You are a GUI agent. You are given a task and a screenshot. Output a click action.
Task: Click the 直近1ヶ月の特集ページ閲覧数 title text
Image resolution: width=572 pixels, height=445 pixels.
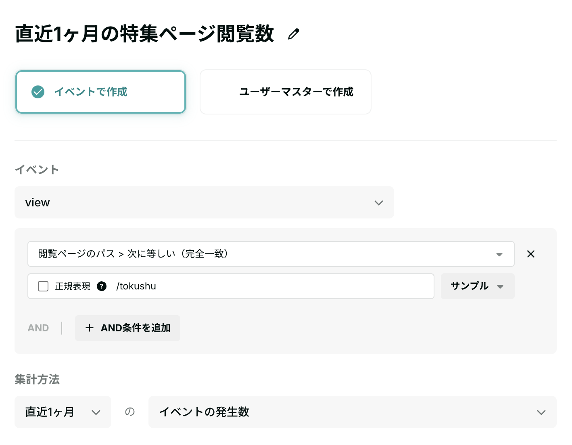[x=144, y=34]
